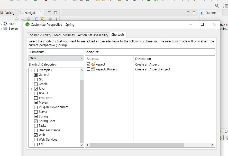Click the shortcuts table scroll left arrow
Viewport: 228px width, 156px height.
tap(88, 145)
